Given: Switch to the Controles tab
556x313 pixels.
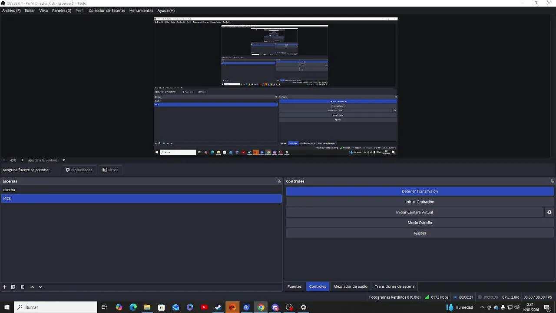Looking at the screenshot, I should tap(318, 286).
